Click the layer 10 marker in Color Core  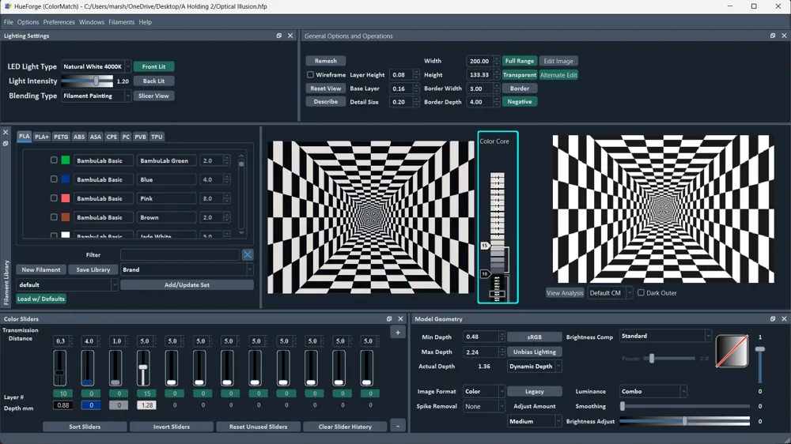[485, 273]
